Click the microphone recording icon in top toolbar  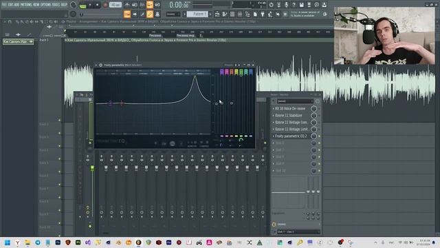286,5
